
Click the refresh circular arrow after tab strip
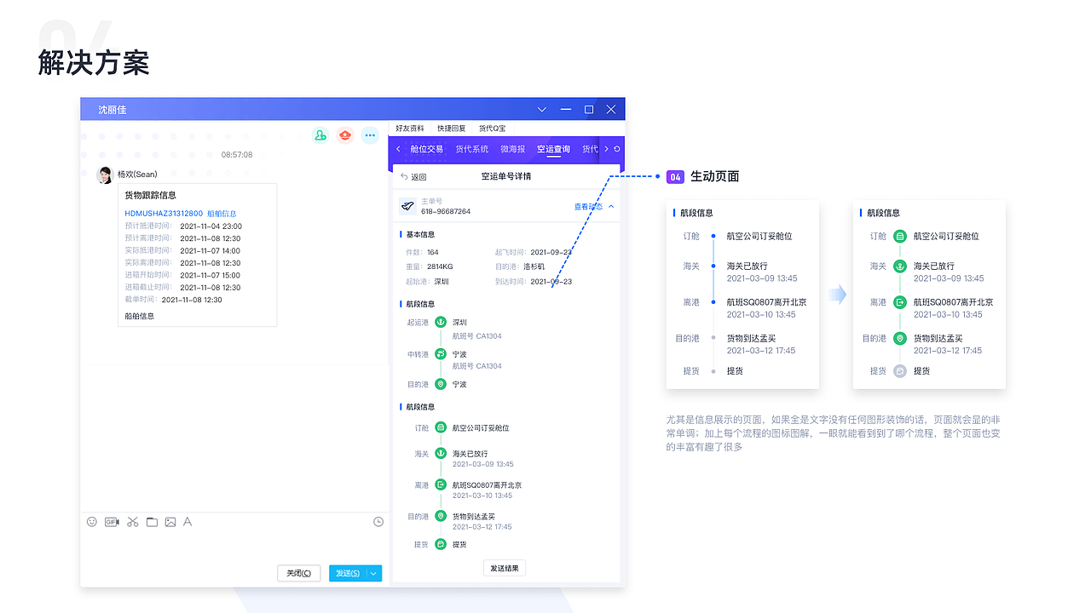[615, 147]
